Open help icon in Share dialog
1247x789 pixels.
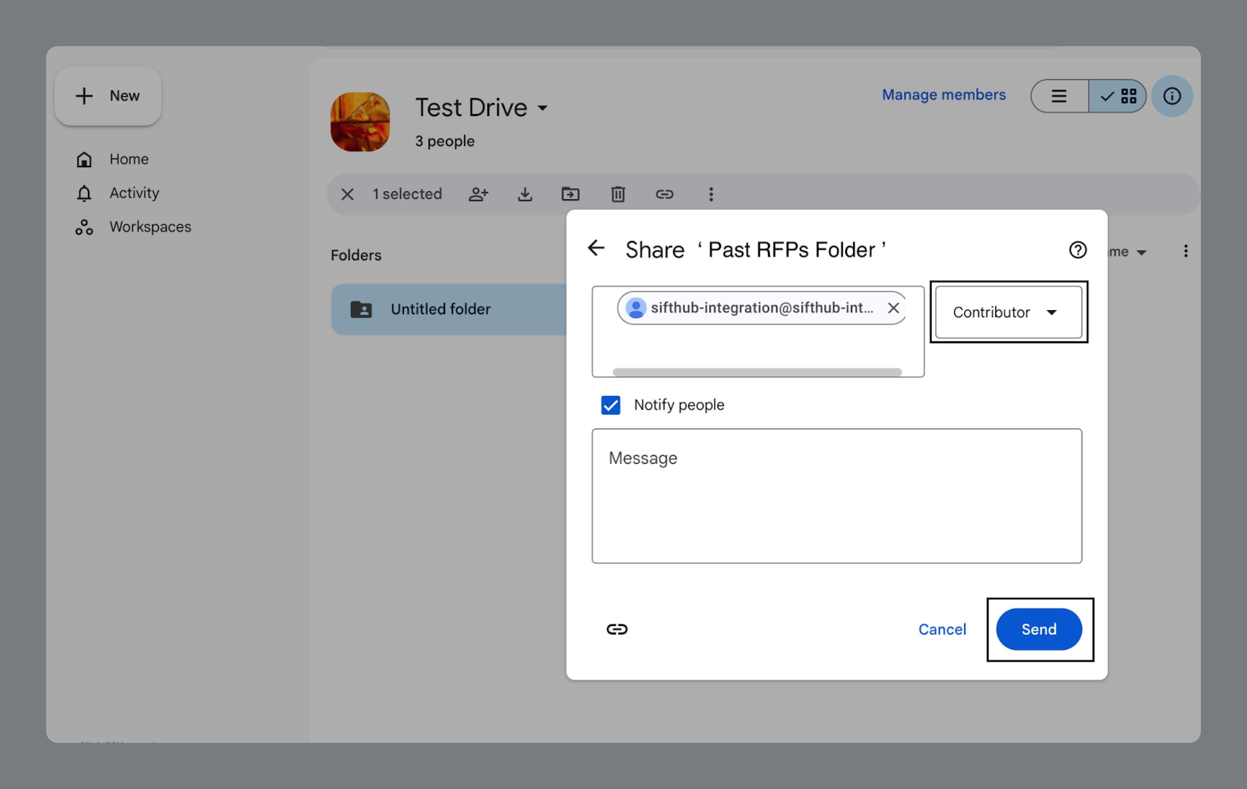tap(1077, 250)
